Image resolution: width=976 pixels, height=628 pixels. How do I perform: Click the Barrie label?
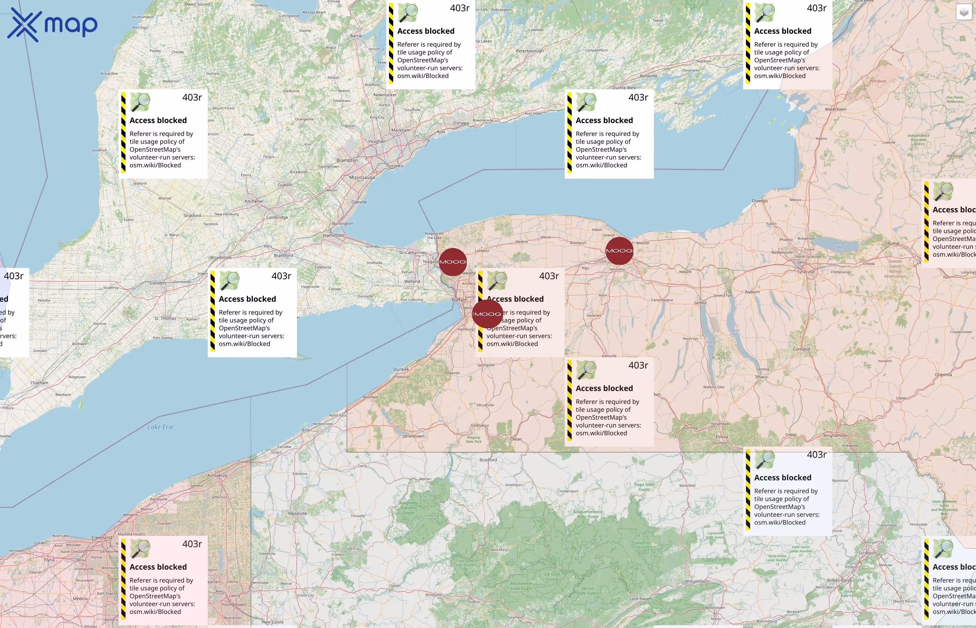(x=356, y=36)
